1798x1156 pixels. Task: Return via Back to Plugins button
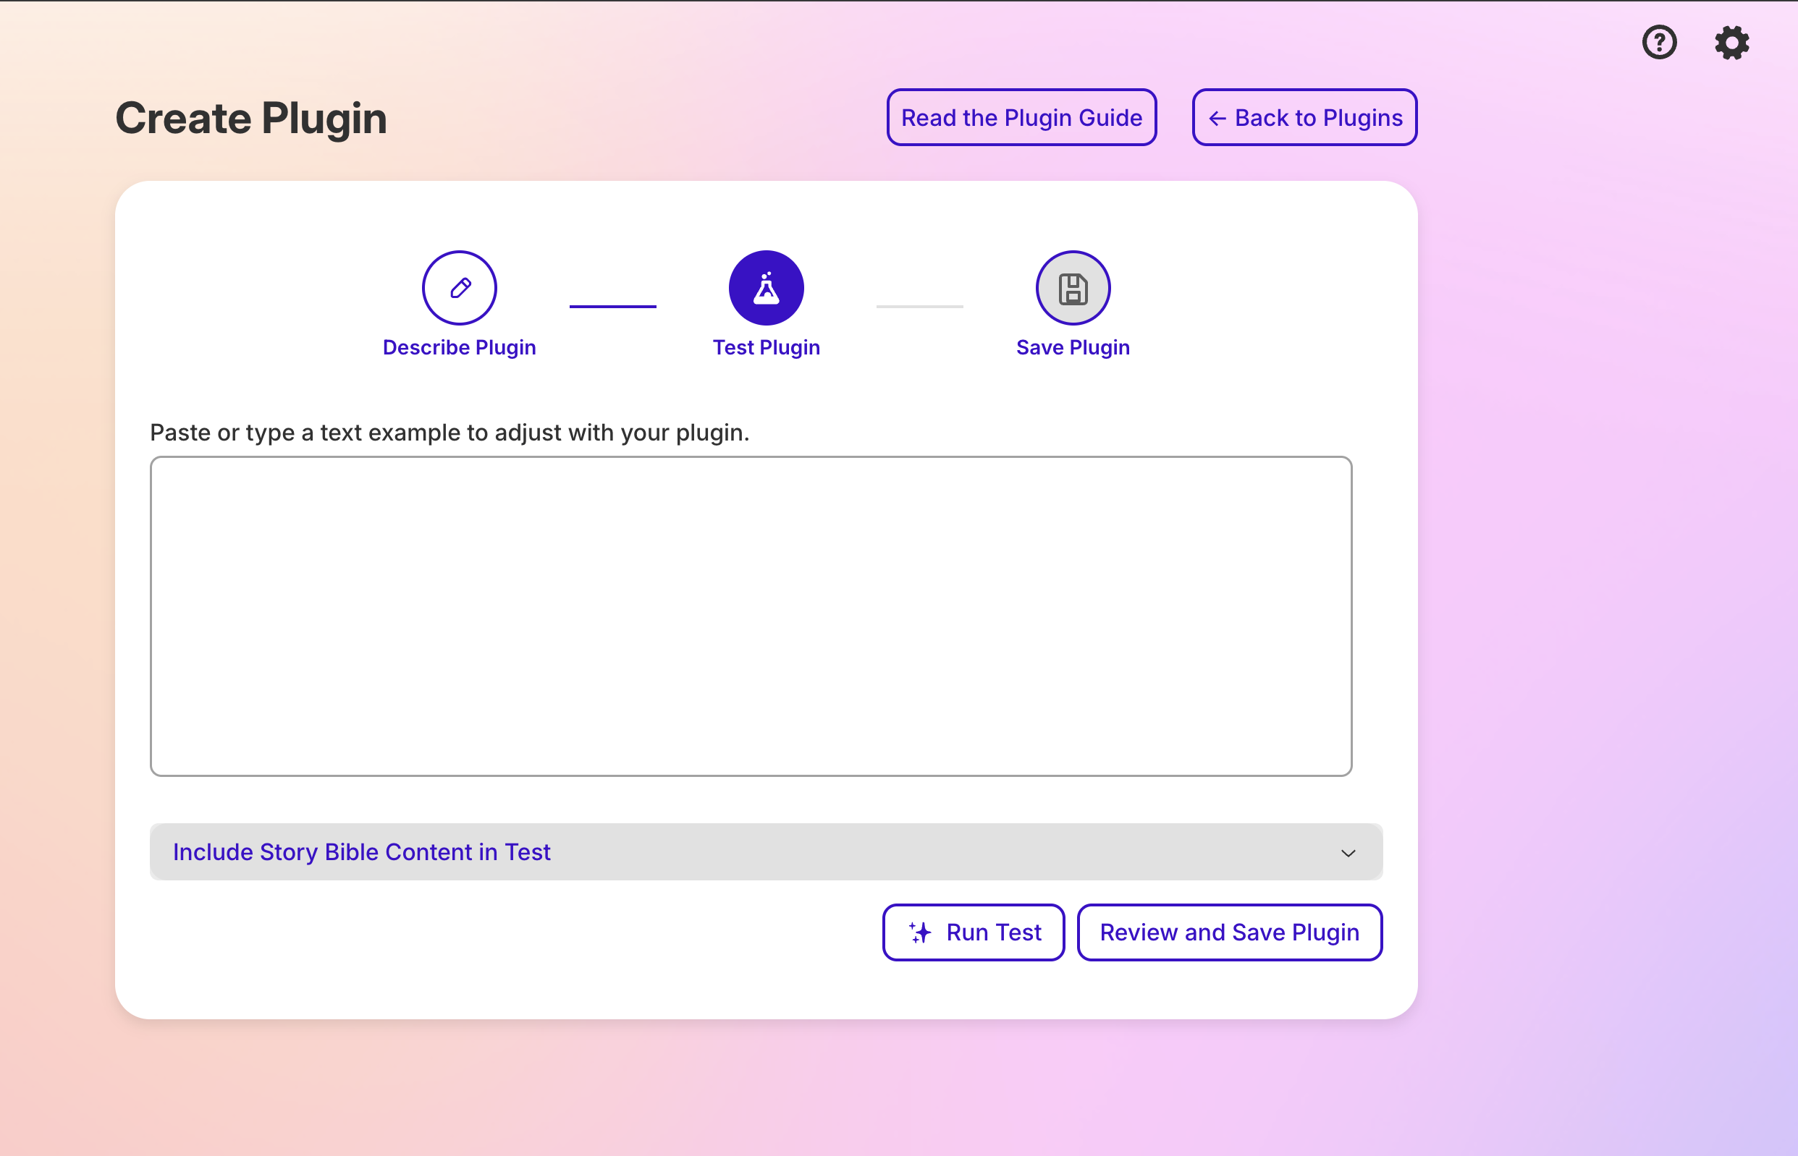(1318, 118)
